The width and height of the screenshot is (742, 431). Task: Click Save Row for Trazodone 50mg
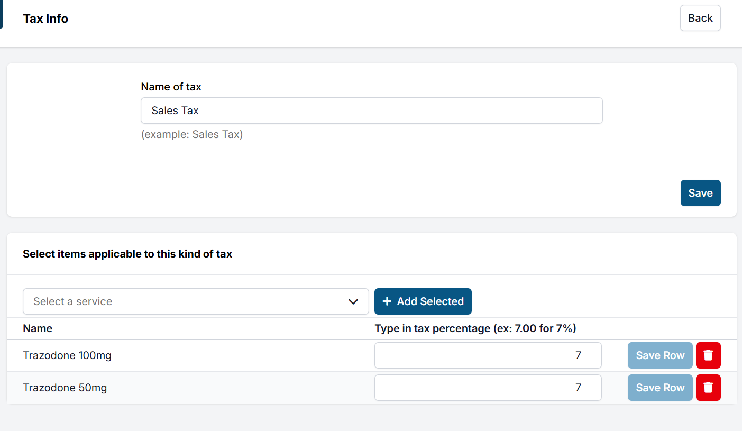660,388
